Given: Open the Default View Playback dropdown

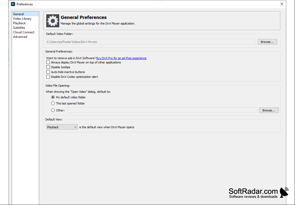Looking at the screenshot, I should click(x=62, y=127).
